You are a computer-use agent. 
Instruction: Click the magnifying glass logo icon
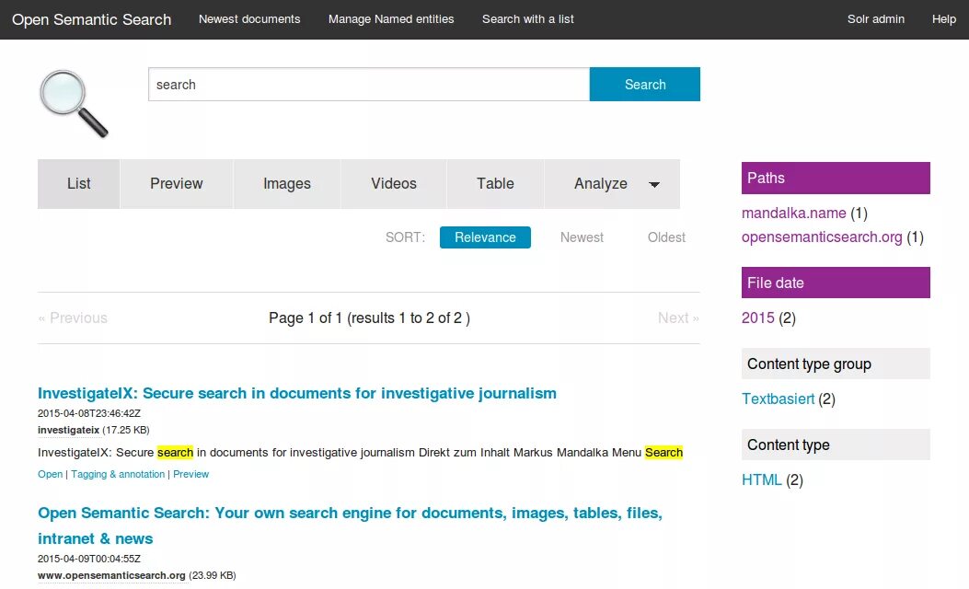coord(74,103)
